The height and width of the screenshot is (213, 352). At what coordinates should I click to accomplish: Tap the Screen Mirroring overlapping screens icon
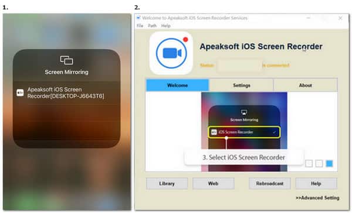(66, 60)
